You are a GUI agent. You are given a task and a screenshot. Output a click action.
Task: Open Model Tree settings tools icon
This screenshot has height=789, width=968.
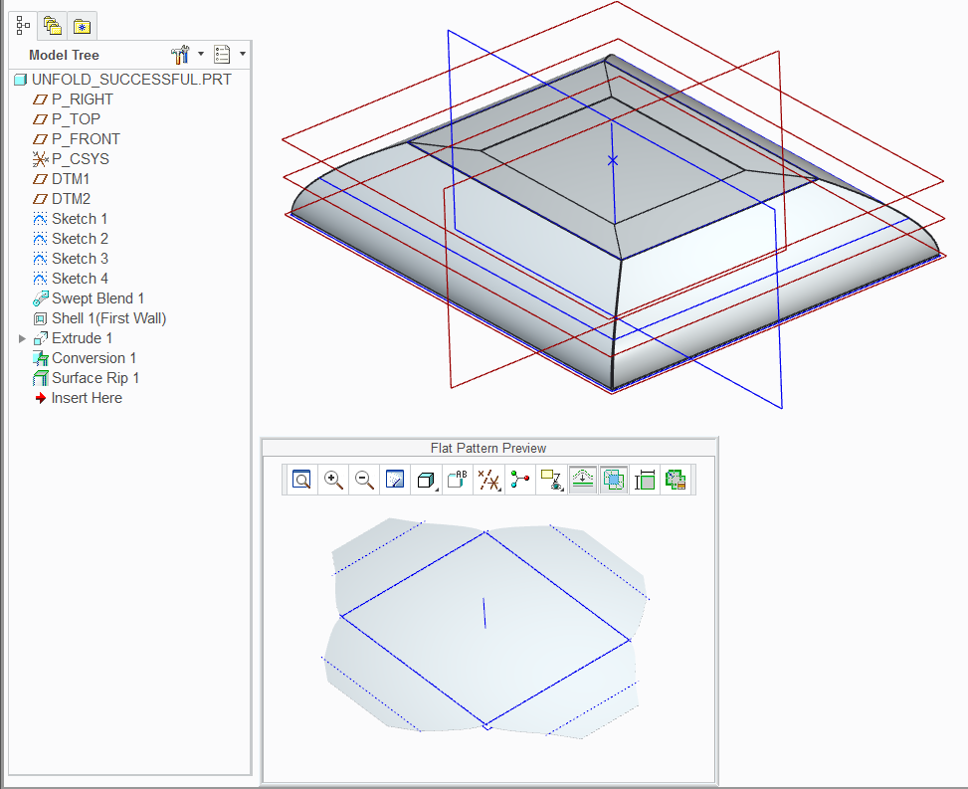(180, 55)
